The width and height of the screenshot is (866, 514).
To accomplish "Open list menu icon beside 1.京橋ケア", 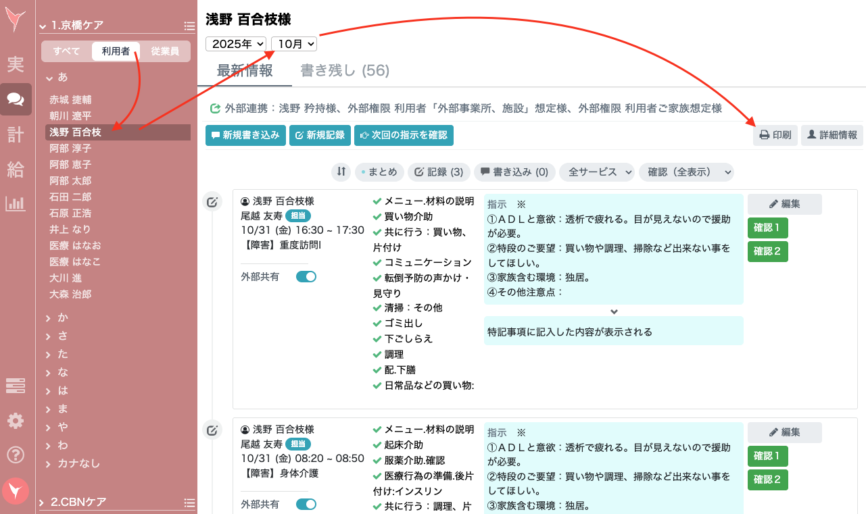I will pyautogui.click(x=189, y=26).
